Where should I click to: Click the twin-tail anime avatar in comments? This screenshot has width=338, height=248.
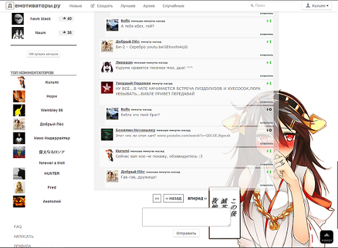[x=107, y=67]
